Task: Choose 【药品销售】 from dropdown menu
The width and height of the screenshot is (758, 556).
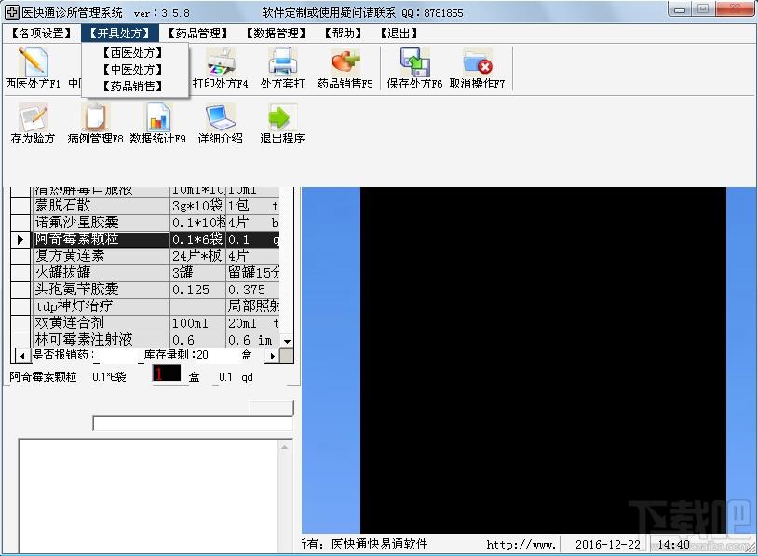Action: coord(133,86)
